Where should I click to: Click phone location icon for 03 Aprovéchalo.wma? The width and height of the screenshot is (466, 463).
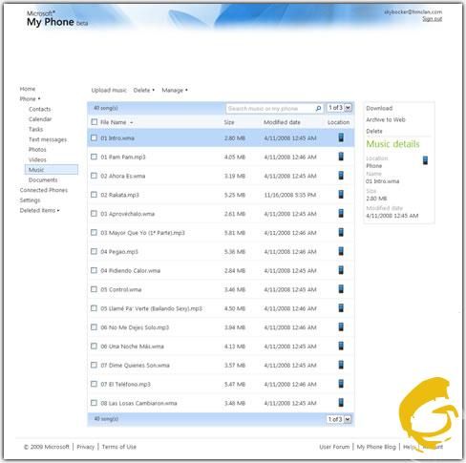[341, 213]
